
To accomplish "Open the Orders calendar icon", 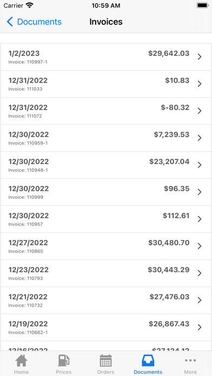I will pyautogui.click(x=105, y=361).
